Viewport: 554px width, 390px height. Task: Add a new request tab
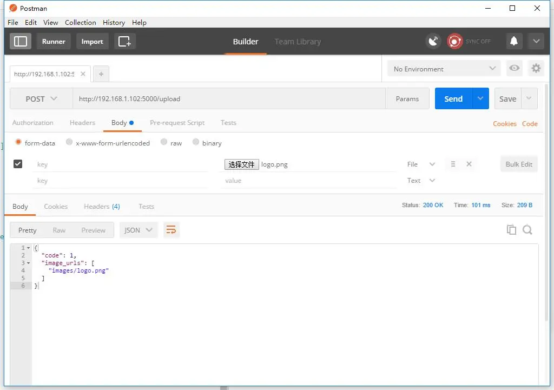101,74
